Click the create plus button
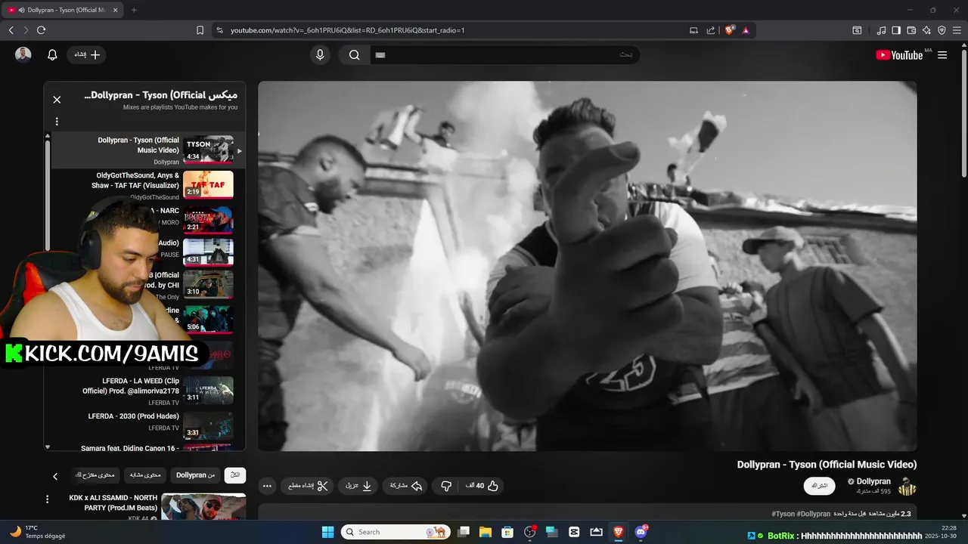This screenshot has height=544, width=968. click(87, 55)
